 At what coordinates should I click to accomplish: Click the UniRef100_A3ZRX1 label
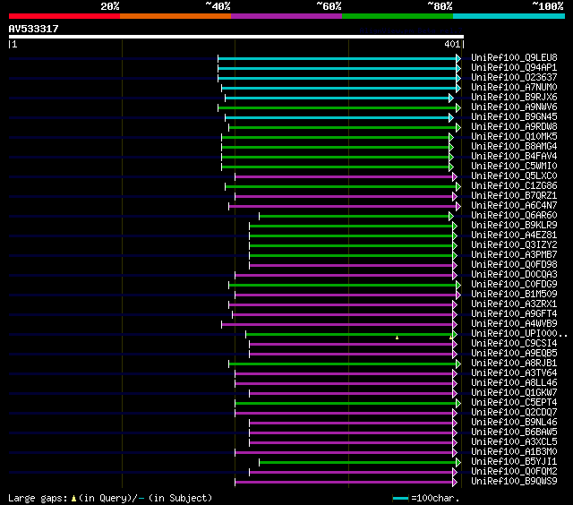[x=514, y=304]
